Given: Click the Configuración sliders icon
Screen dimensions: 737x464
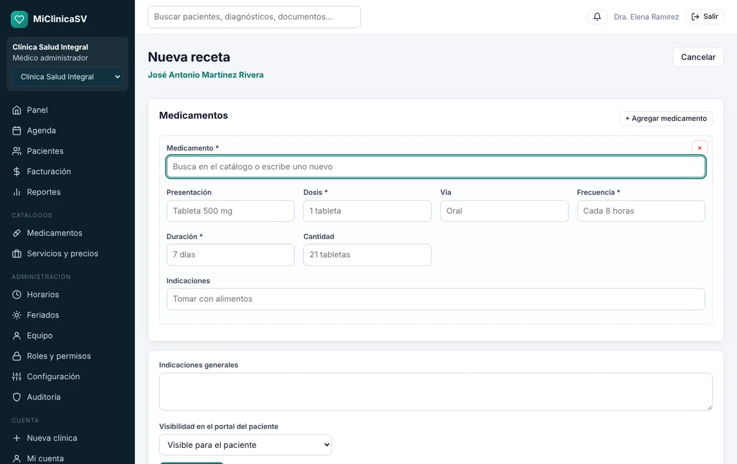Looking at the screenshot, I should point(17,376).
